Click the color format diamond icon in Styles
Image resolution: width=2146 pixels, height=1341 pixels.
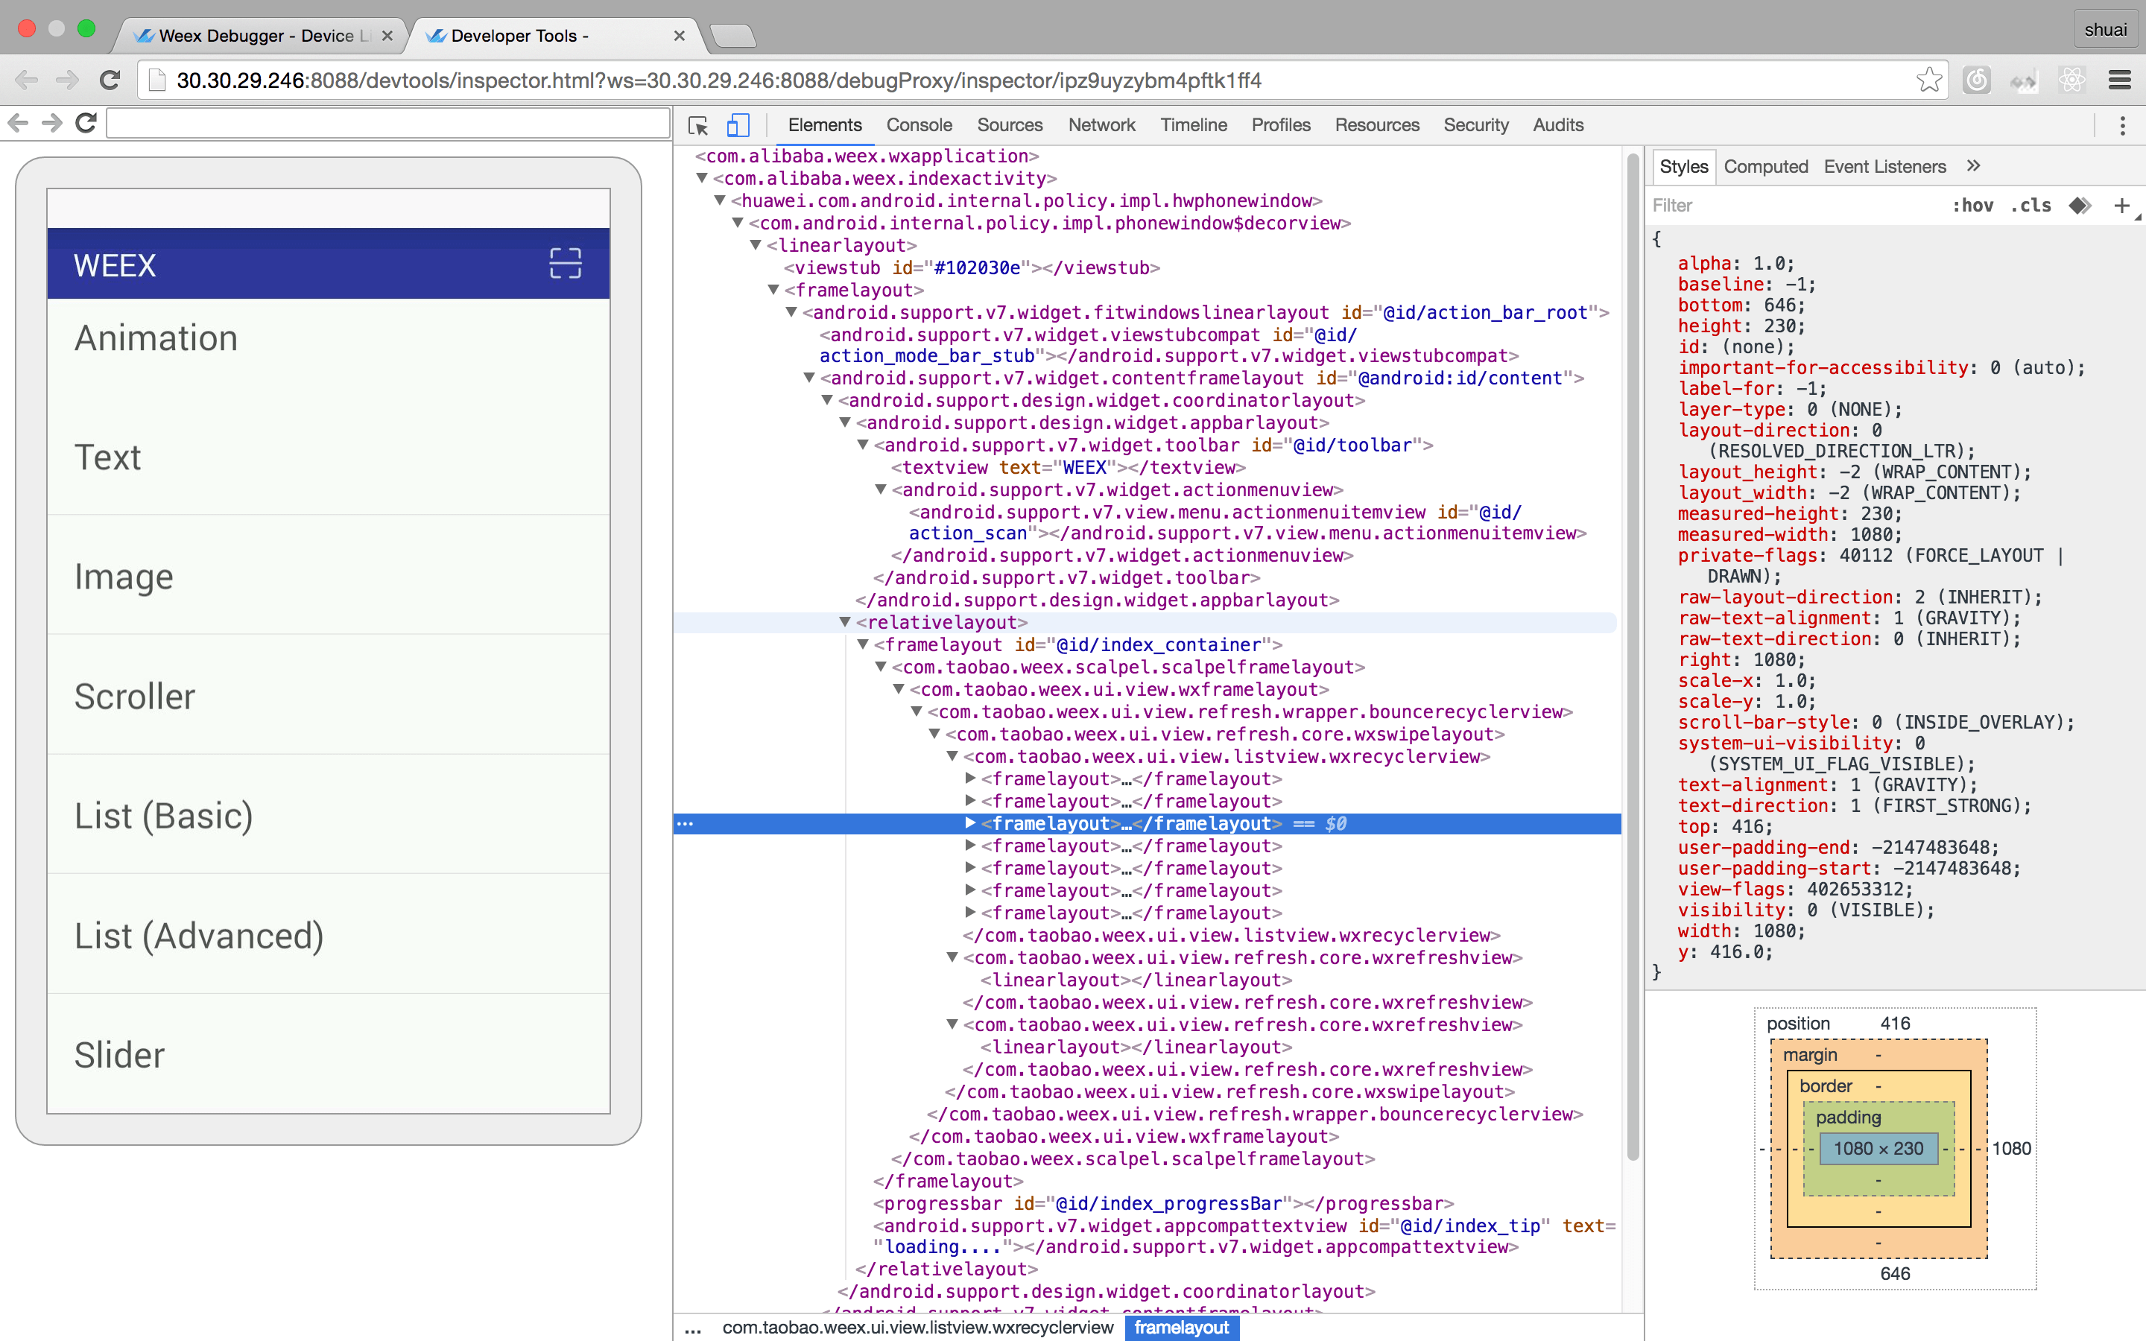pos(2079,206)
